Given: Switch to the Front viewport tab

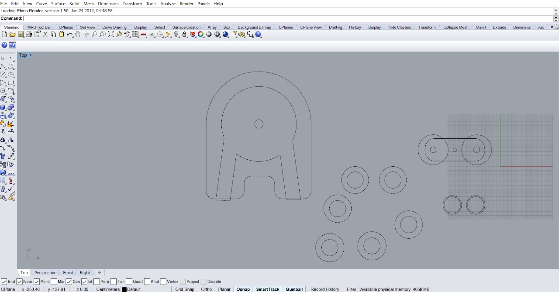Looking at the screenshot, I should pos(68,273).
